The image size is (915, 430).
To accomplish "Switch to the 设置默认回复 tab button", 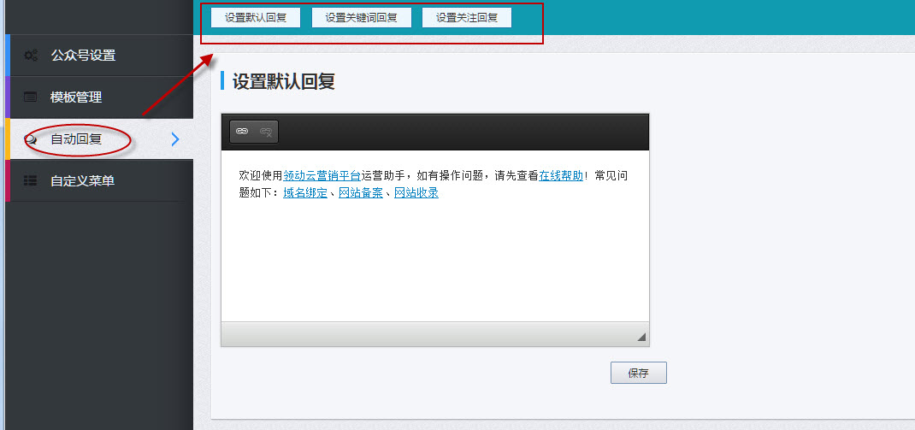I will [256, 17].
